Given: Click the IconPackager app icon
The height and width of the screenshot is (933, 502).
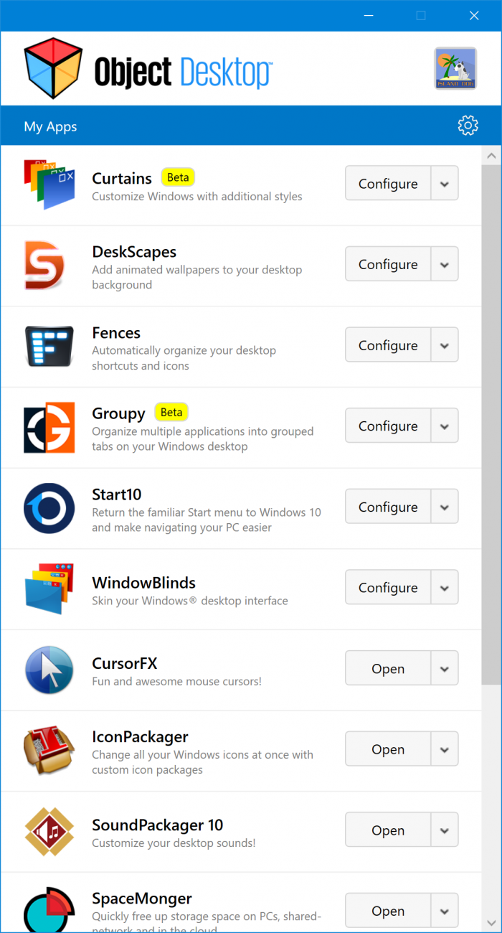Looking at the screenshot, I should [49, 750].
